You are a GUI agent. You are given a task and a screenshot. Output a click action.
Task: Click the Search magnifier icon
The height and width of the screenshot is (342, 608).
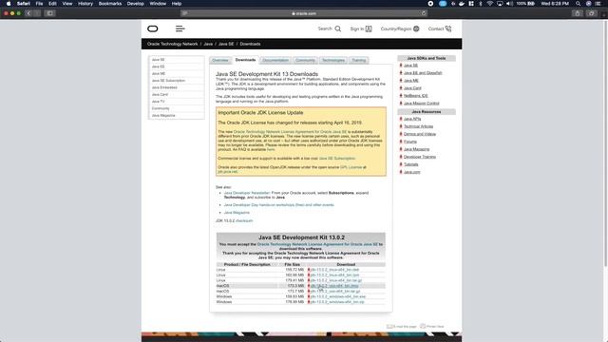338,28
